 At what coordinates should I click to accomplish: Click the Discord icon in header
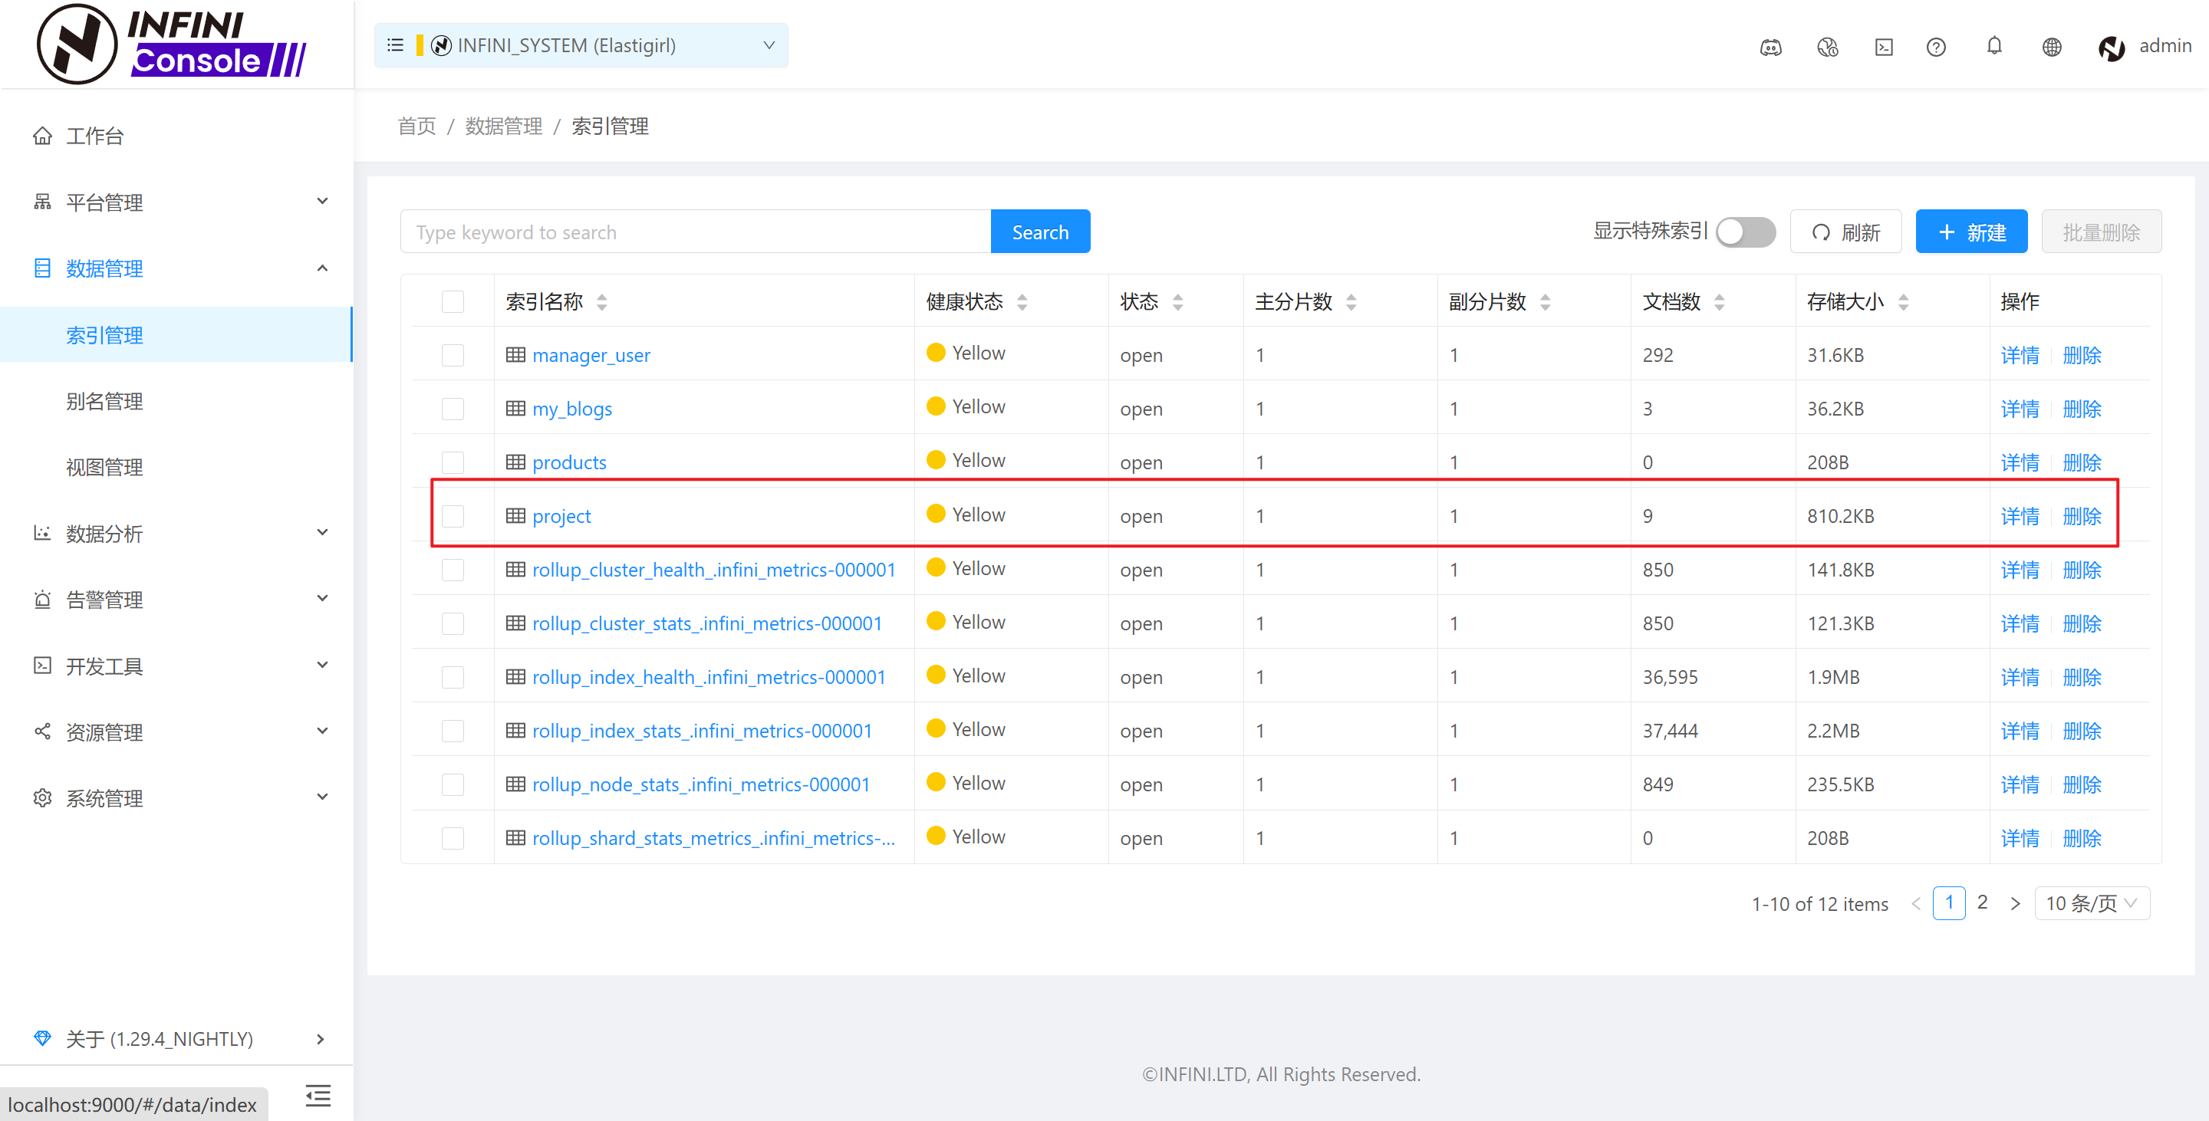(1770, 47)
